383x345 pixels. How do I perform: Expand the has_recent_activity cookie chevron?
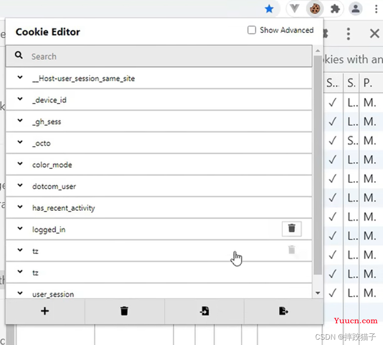20,207
